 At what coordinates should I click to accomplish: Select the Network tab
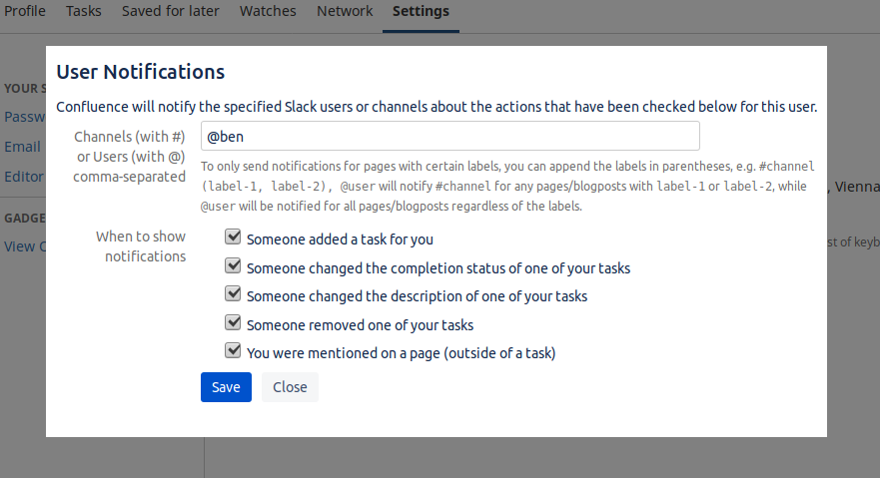(x=345, y=12)
